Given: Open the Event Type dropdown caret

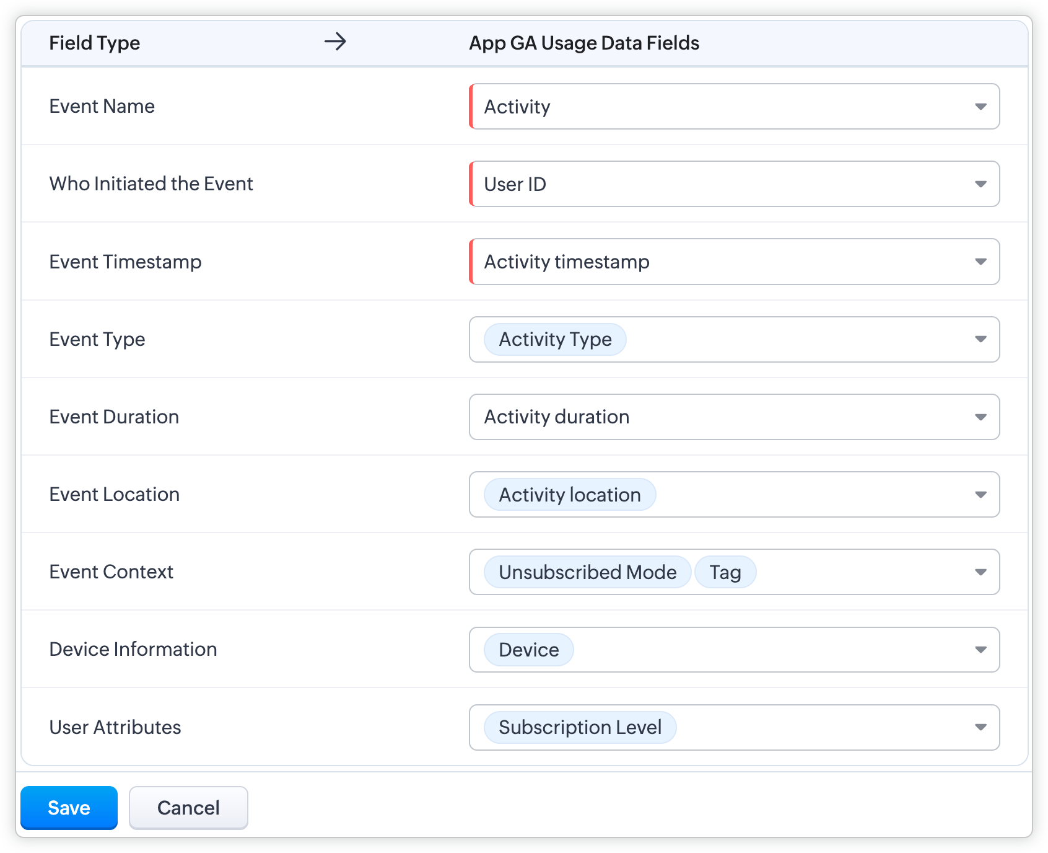Looking at the screenshot, I should tap(980, 339).
